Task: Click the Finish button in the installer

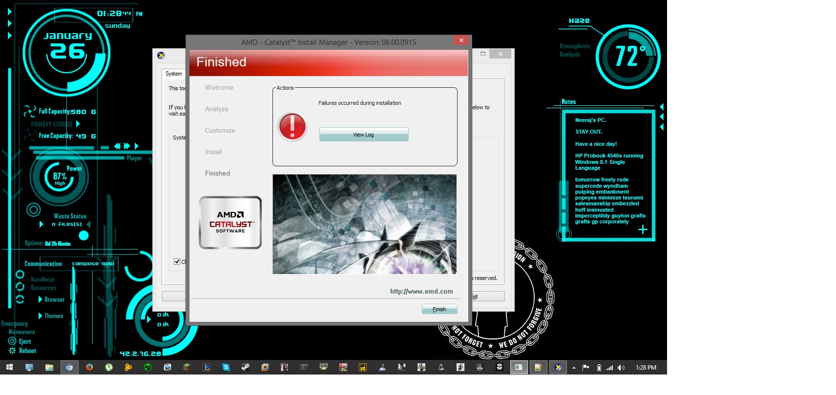Action: [x=439, y=309]
